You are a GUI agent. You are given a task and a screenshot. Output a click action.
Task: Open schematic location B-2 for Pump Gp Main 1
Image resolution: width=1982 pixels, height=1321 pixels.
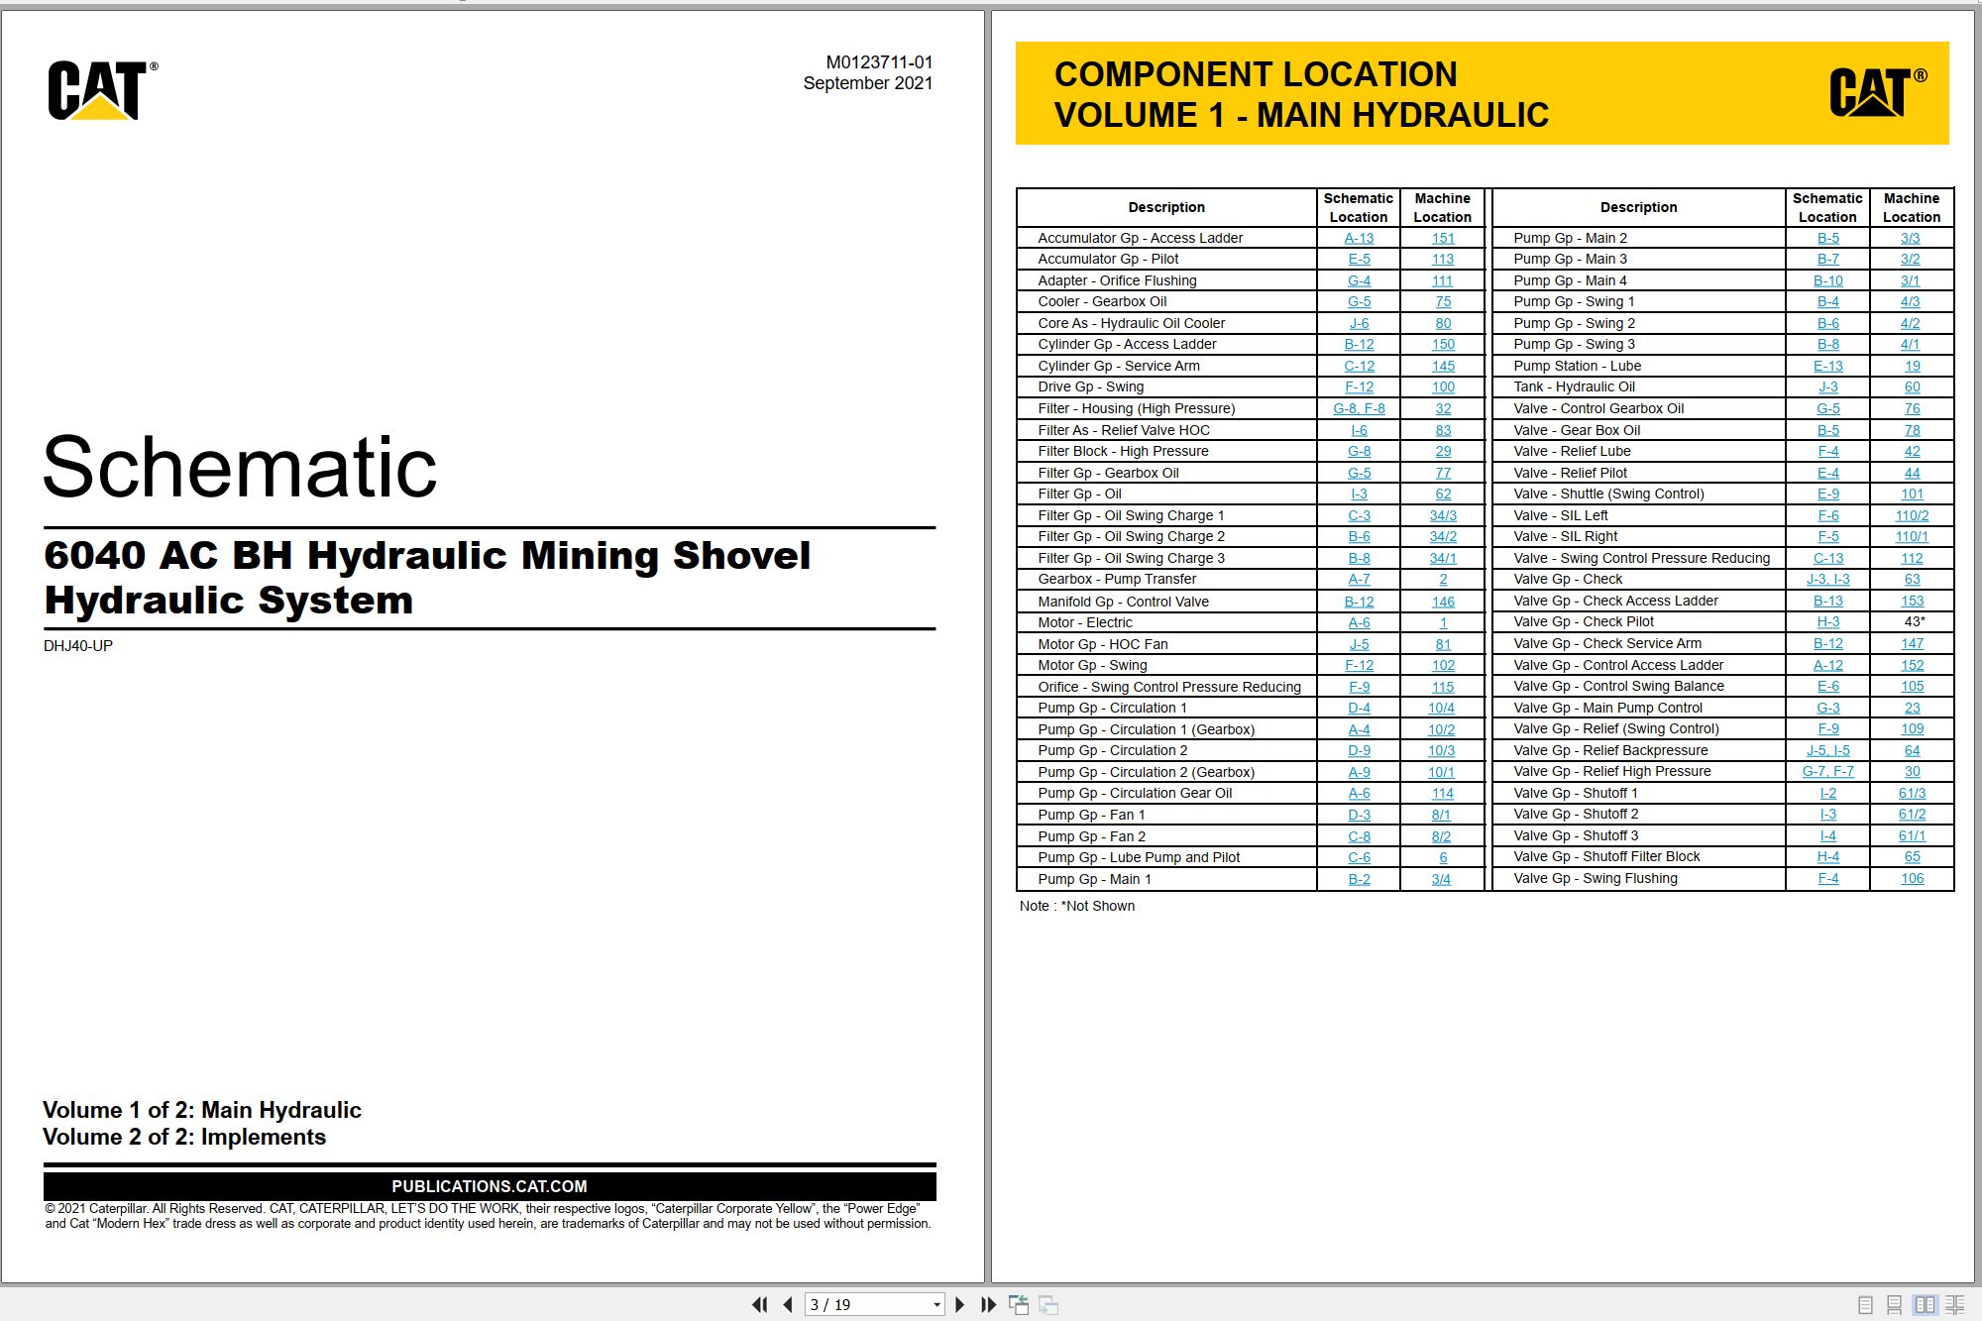point(1359,879)
